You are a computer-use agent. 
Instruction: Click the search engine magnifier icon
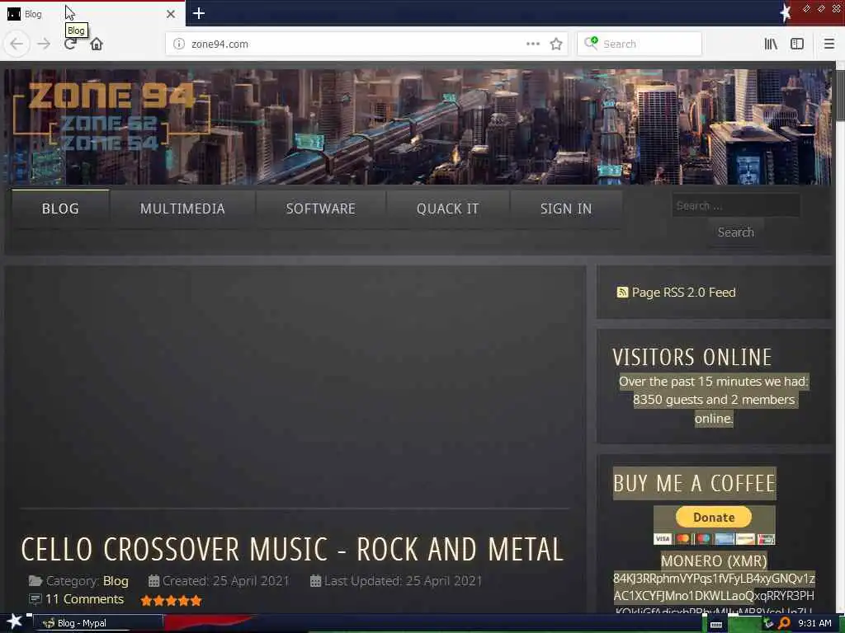(x=591, y=43)
